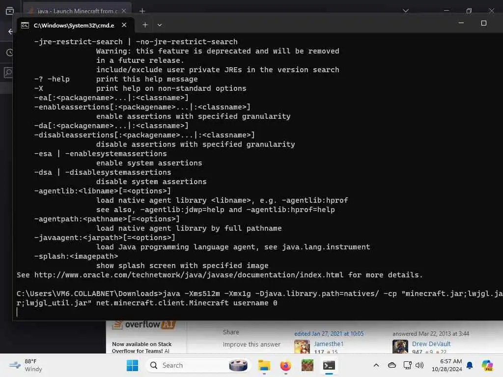The height and width of the screenshot is (377, 503).
Task: Close the browser tab about launching Minecraft
Action: [123, 11]
